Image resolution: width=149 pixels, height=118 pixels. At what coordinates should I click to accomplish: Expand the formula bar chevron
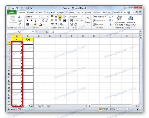coord(141,32)
